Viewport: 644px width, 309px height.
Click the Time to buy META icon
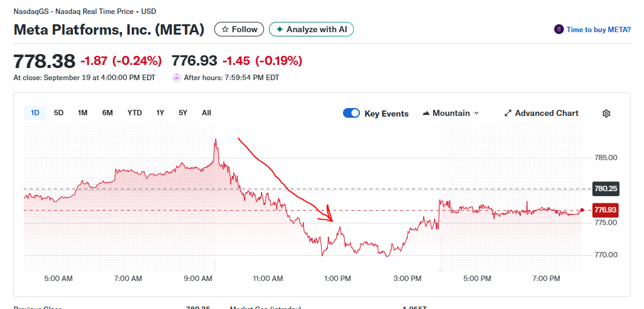559,29
